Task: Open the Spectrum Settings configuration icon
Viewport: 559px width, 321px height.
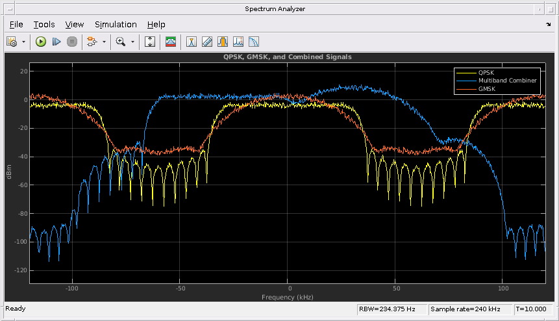Action: (12, 42)
